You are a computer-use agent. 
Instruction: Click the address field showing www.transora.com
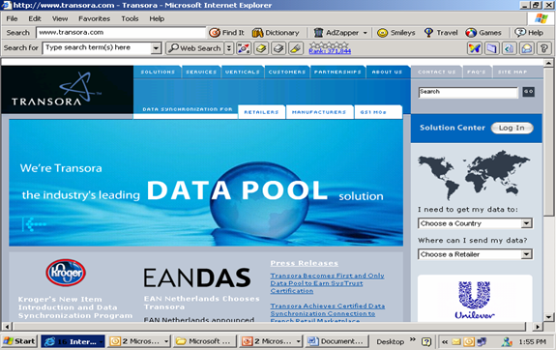tap(121, 33)
